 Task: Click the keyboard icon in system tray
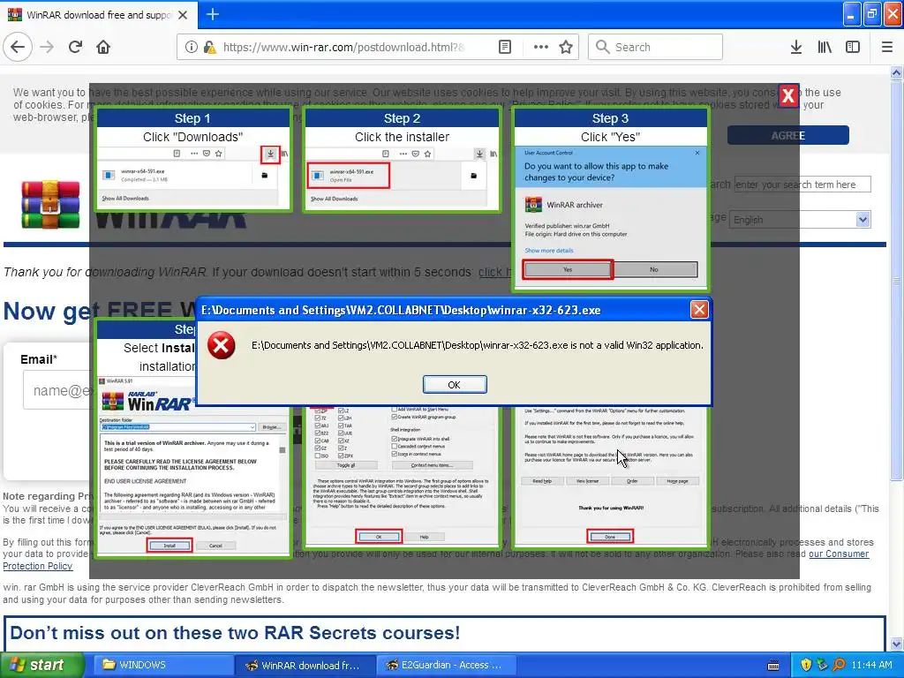pos(773,666)
